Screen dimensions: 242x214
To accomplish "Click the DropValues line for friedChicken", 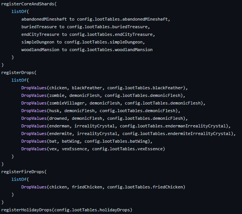I will 103,187.
